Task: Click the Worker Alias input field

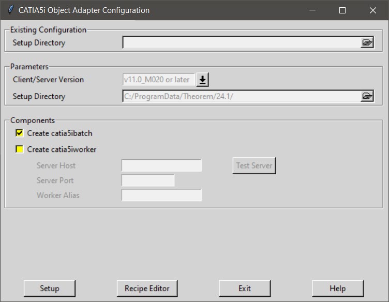Action: click(x=161, y=195)
